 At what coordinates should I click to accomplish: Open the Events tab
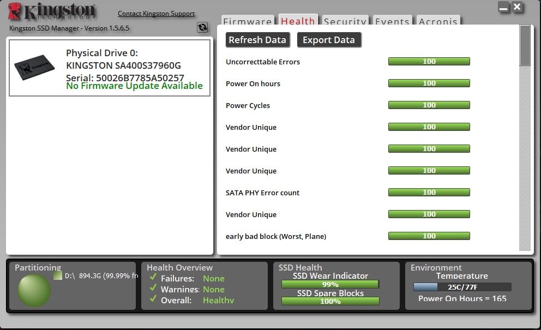392,20
